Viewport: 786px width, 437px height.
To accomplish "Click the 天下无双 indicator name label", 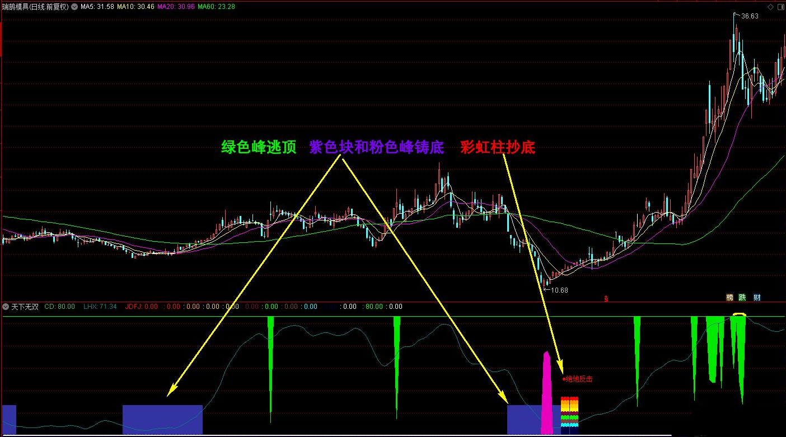I will pos(25,307).
